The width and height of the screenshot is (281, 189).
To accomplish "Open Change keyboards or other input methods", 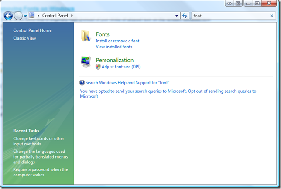I will click(38, 141).
